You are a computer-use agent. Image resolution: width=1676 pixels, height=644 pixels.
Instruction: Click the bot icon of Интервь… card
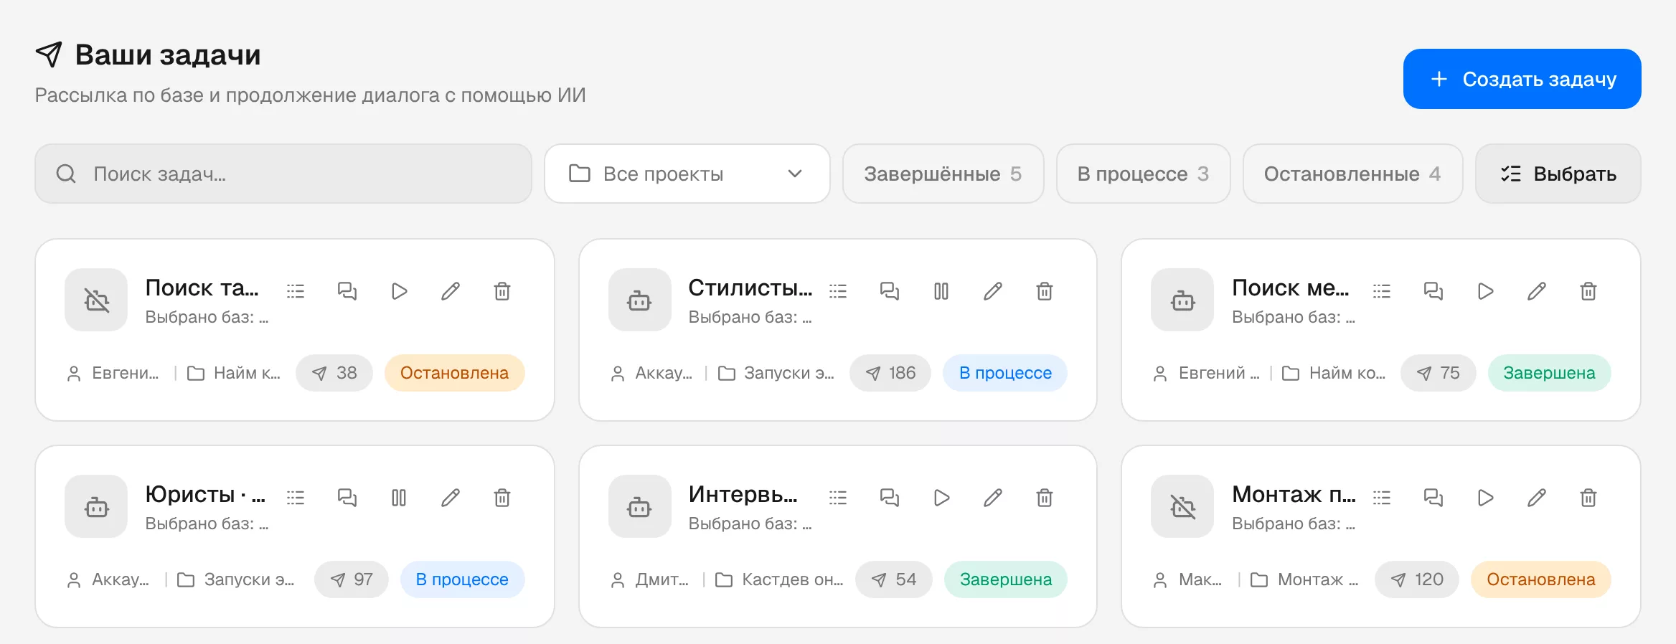639,506
